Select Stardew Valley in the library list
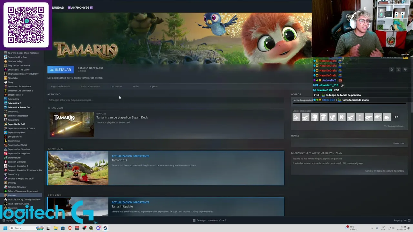The width and height of the screenshot is (413, 232). point(15,61)
